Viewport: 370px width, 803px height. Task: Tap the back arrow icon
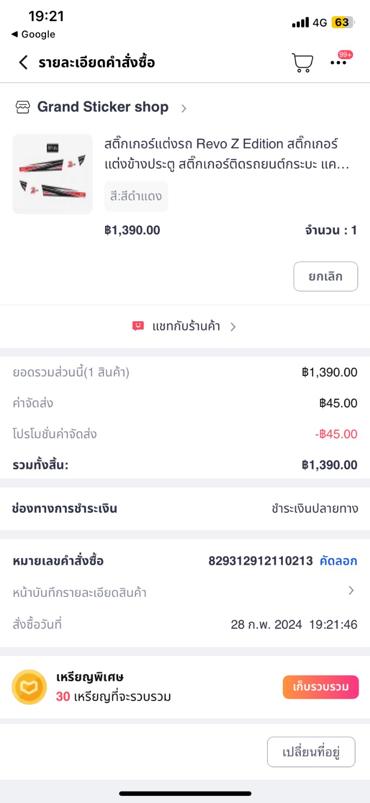23,62
